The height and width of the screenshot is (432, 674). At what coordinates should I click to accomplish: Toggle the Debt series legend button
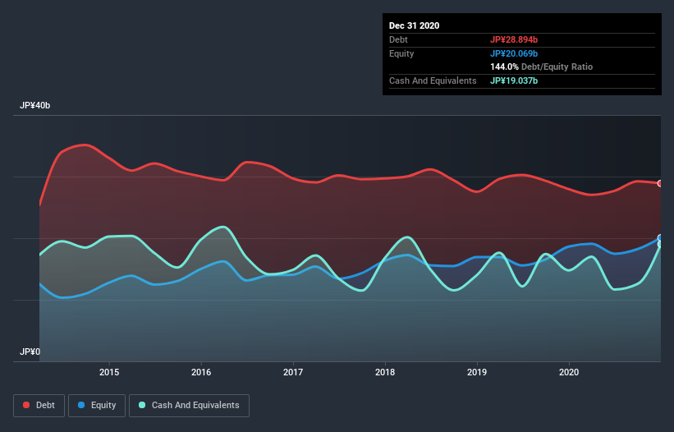point(39,406)
